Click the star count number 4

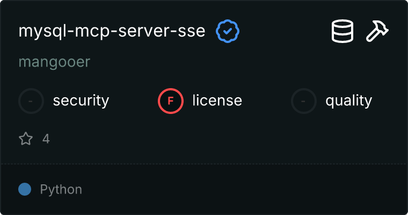click(x=46, y=139)
